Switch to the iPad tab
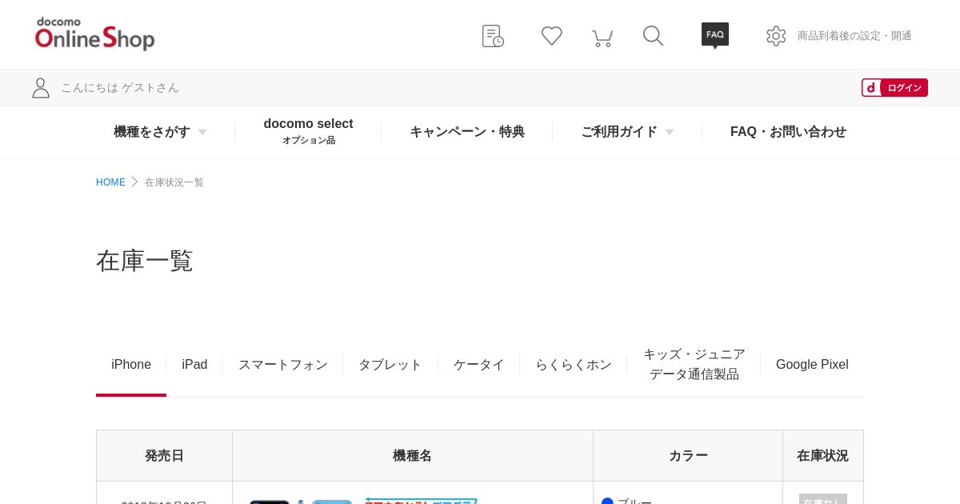 (194, 365)
